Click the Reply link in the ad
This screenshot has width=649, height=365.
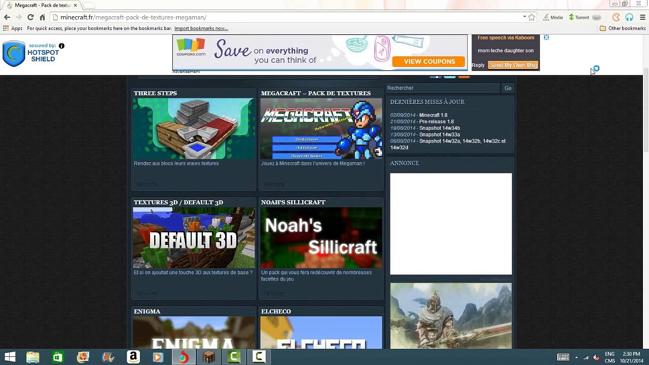click(478, 65)
